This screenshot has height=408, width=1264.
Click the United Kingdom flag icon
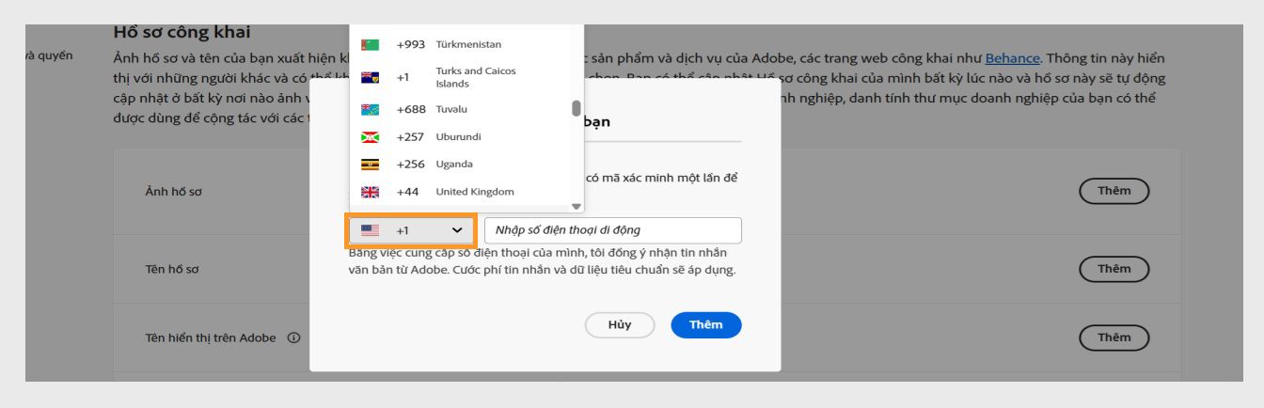point(371,192)
